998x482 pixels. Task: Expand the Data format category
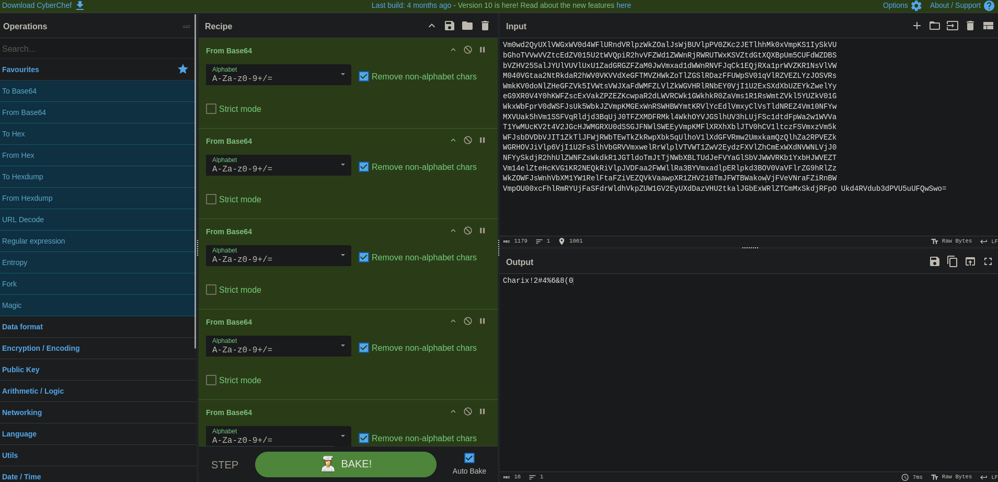pos(97,327)
